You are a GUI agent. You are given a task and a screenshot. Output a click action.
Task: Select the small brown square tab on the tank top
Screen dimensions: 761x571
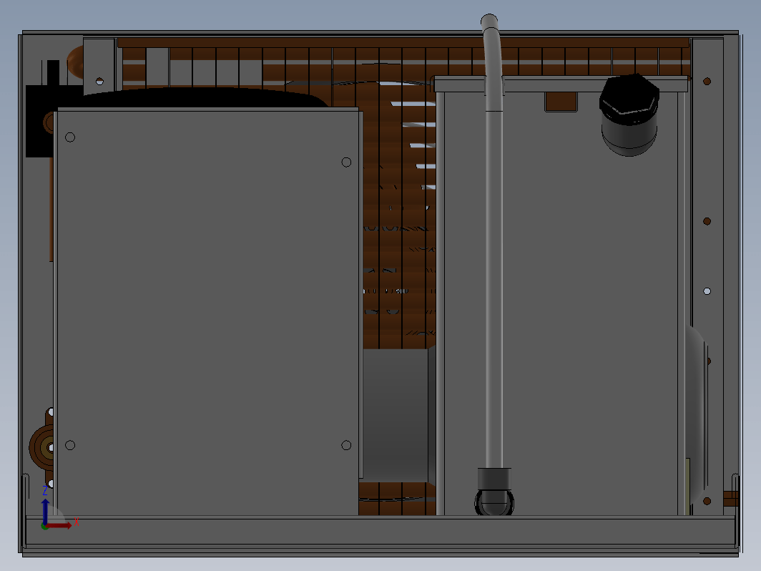[561, 102]
